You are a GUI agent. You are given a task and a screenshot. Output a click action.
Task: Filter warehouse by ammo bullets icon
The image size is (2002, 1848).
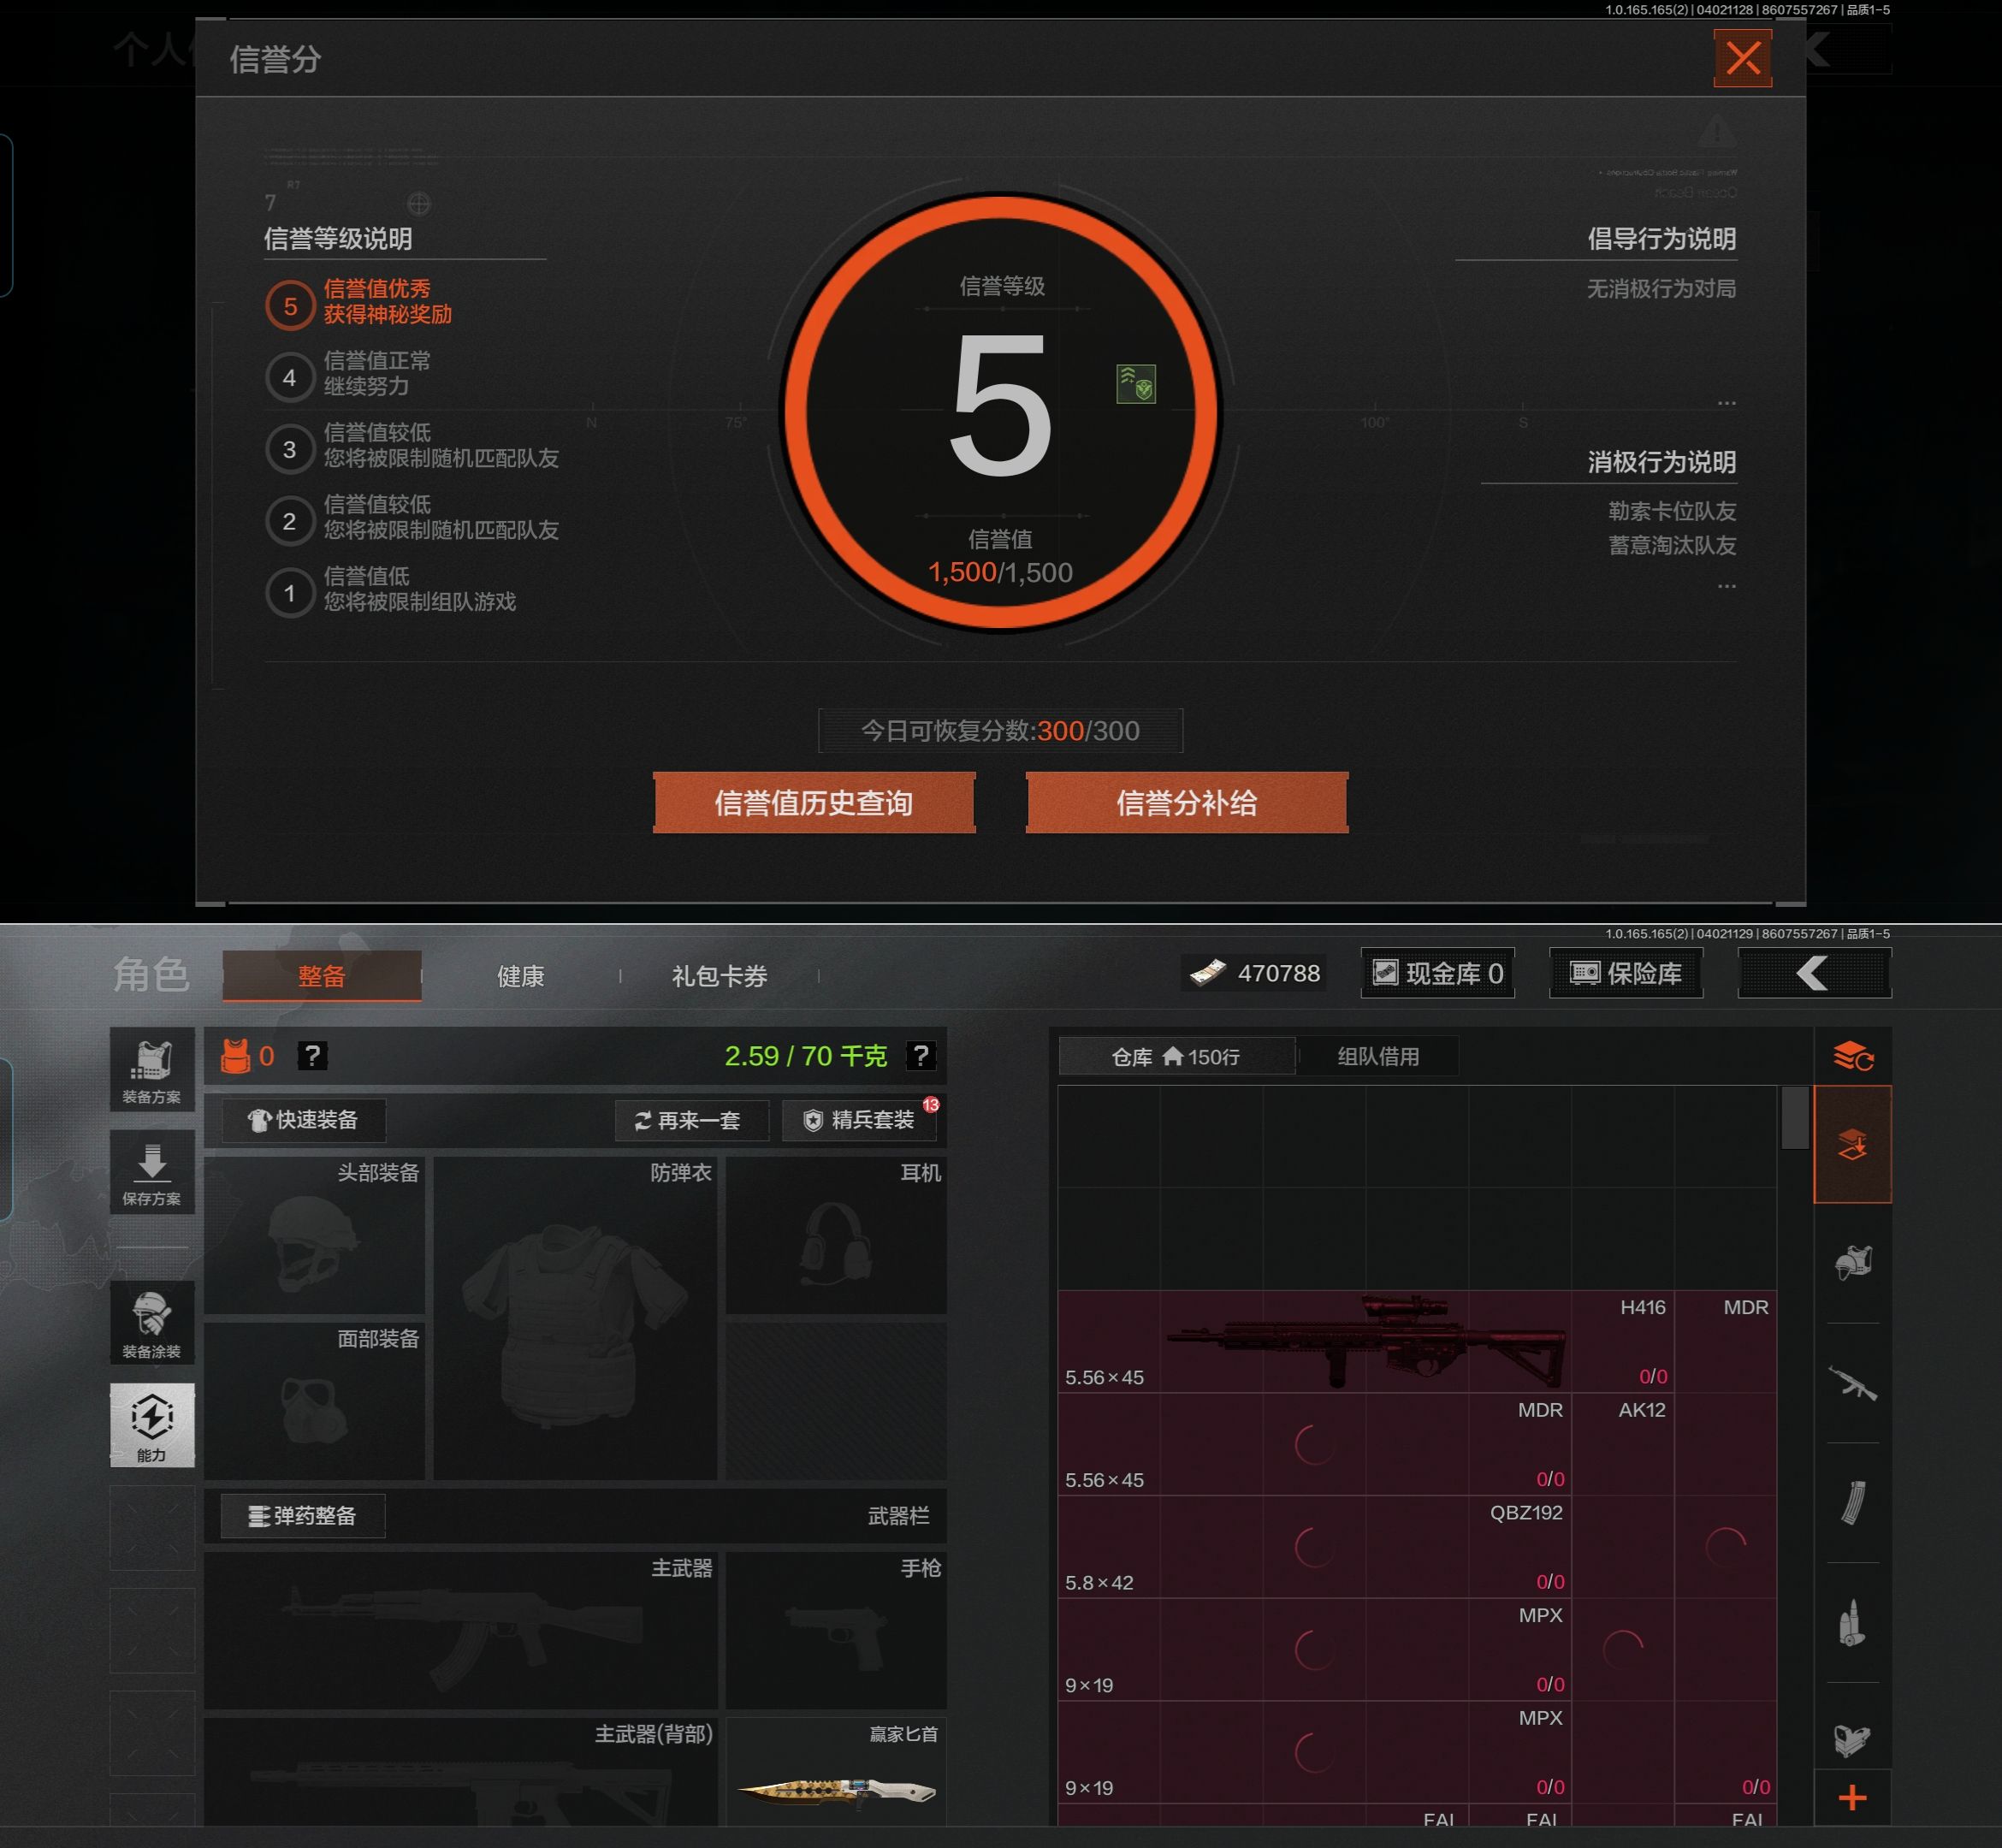(x=1852, y=1622)
